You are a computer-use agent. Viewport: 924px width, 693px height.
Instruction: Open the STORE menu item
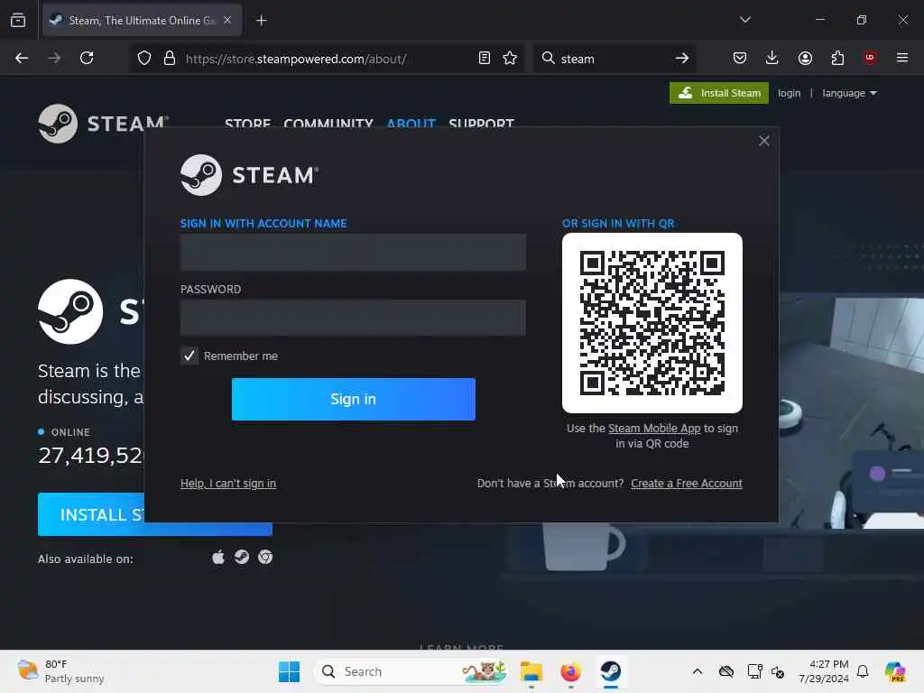[247, 124]
